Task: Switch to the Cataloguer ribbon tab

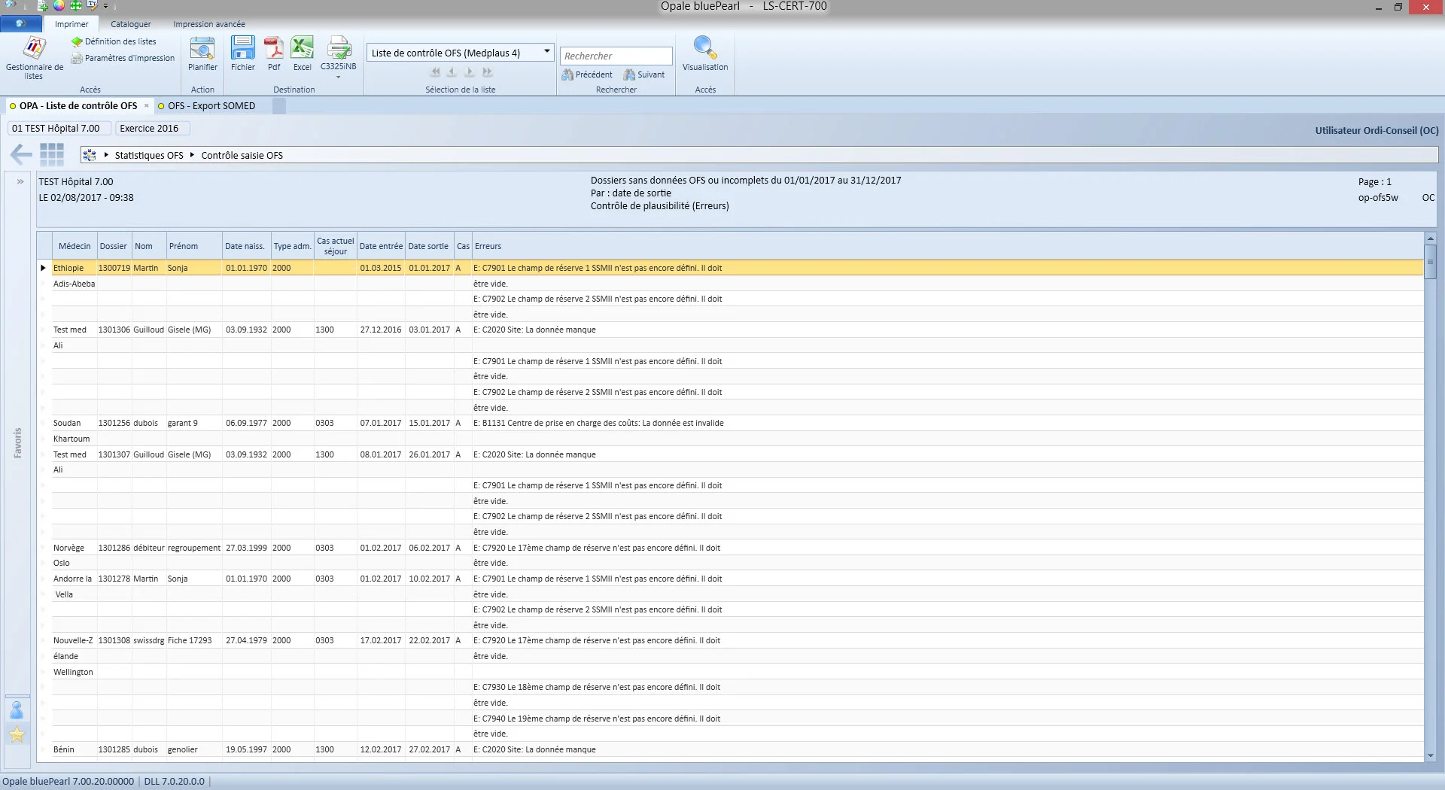Action: pyautogui.click(x=131, y=24)
